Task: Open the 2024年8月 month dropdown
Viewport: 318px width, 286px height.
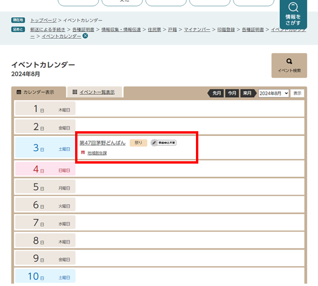Action: point(273,93)
